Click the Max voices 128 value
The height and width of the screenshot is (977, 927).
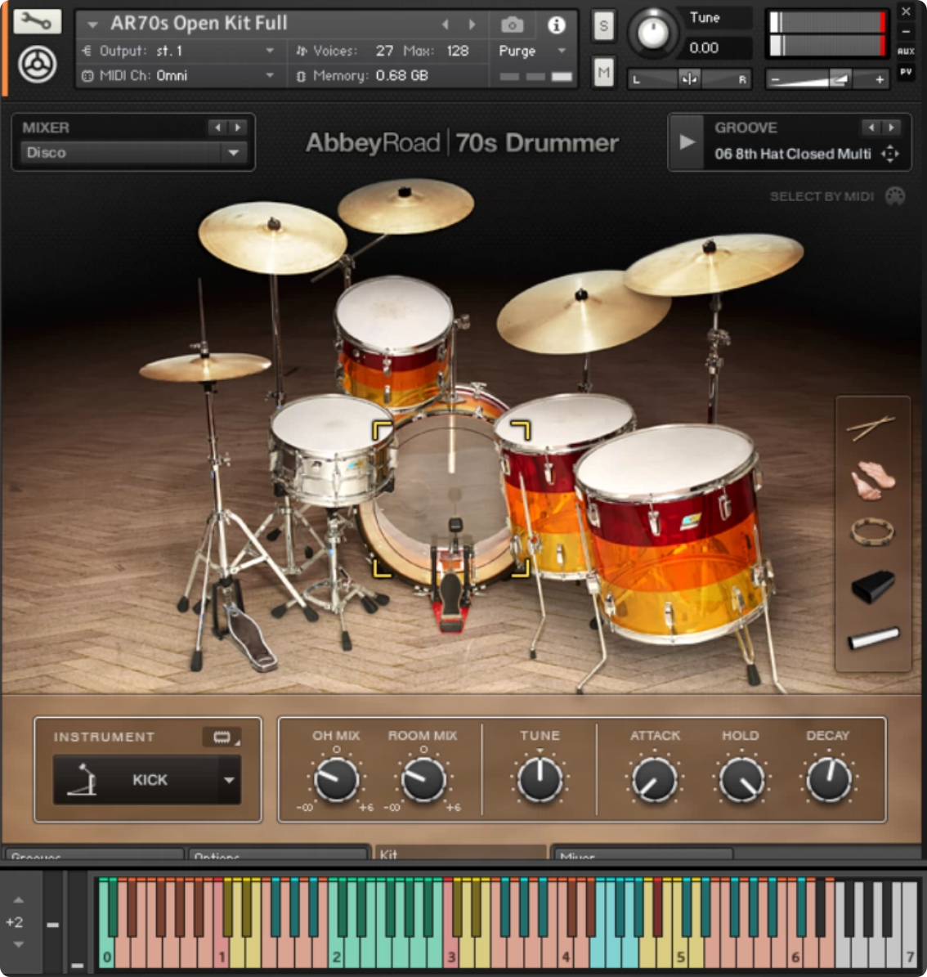click(457, 51)
